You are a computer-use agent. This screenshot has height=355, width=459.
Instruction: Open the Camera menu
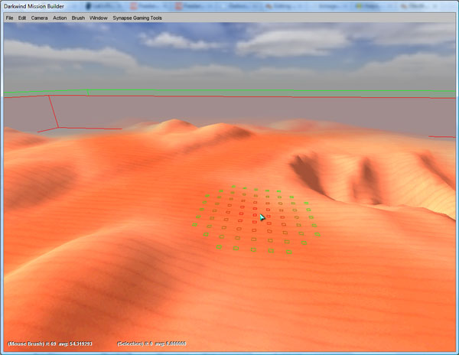pos(39,17)
